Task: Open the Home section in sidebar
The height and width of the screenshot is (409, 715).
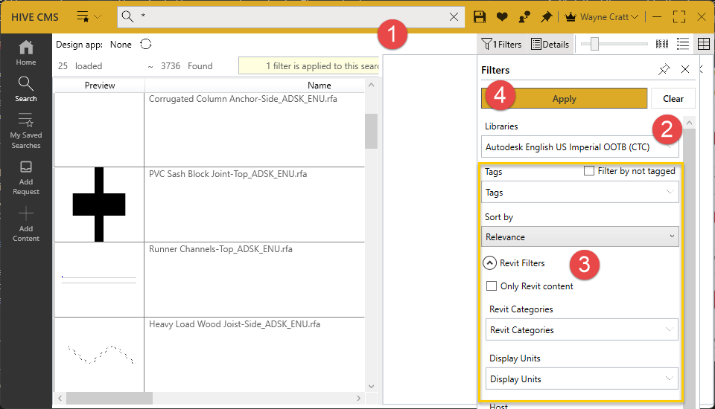Action: coord(26,53)
